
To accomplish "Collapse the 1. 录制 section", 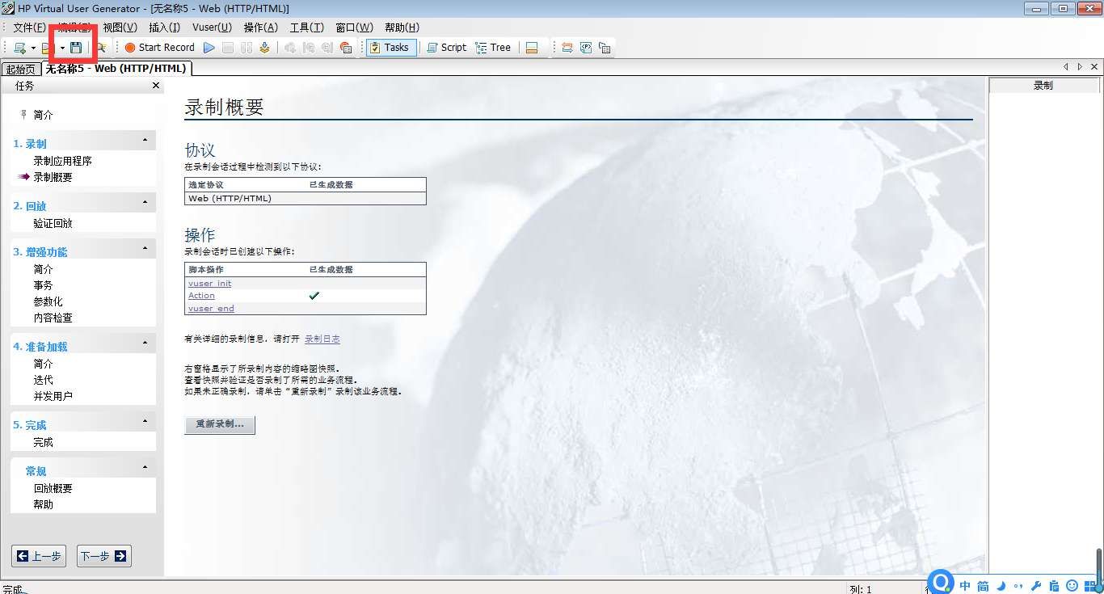I will point(145,141).
